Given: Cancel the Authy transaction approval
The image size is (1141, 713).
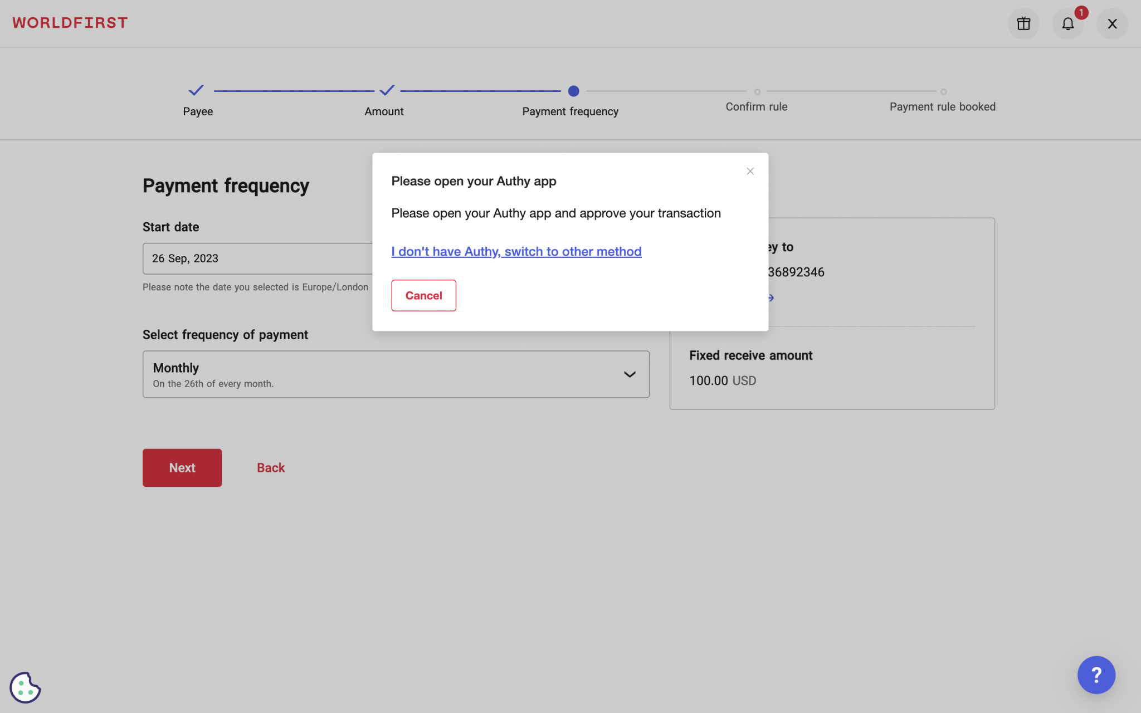Looking at the screenshot, I should coord(423,295).
